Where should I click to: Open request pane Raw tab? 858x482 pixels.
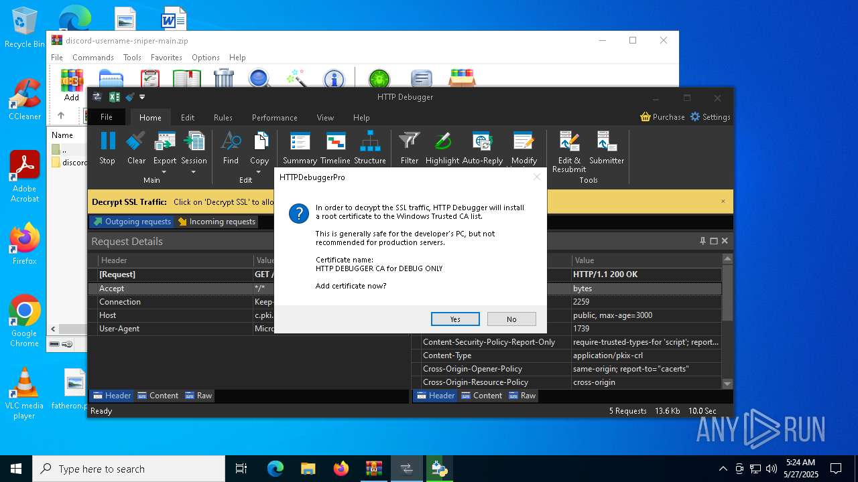[x=198, y=396]
